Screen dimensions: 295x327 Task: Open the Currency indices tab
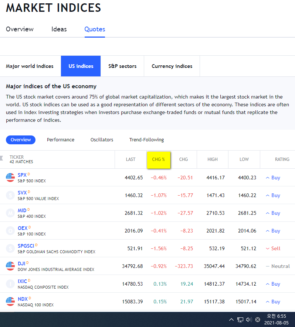(x=172, y=66)
